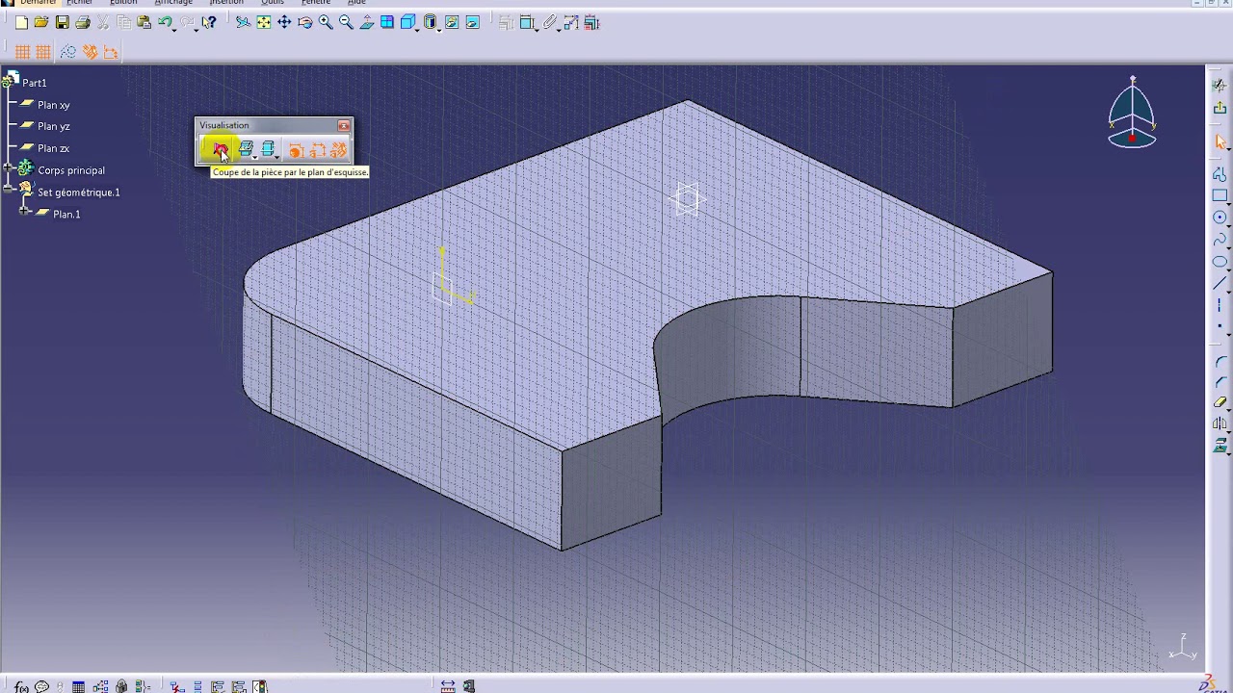Paste with the clipboard icon

pyautogui.click(x=144, y=23)
